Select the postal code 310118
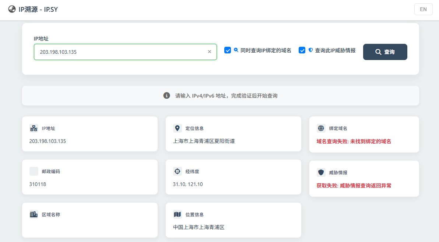 pyautogui.click(x=38, y=184)
